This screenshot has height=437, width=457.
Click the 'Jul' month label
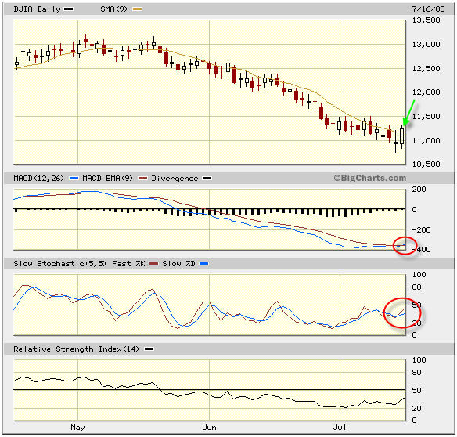340,428
